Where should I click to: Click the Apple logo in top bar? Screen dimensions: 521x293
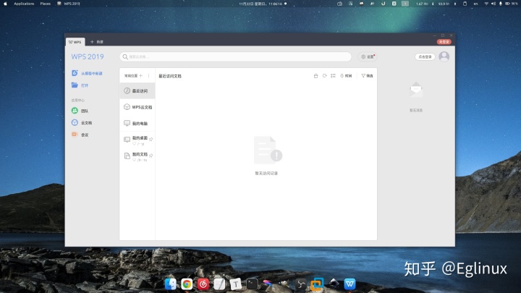click(x=5, y=4)
